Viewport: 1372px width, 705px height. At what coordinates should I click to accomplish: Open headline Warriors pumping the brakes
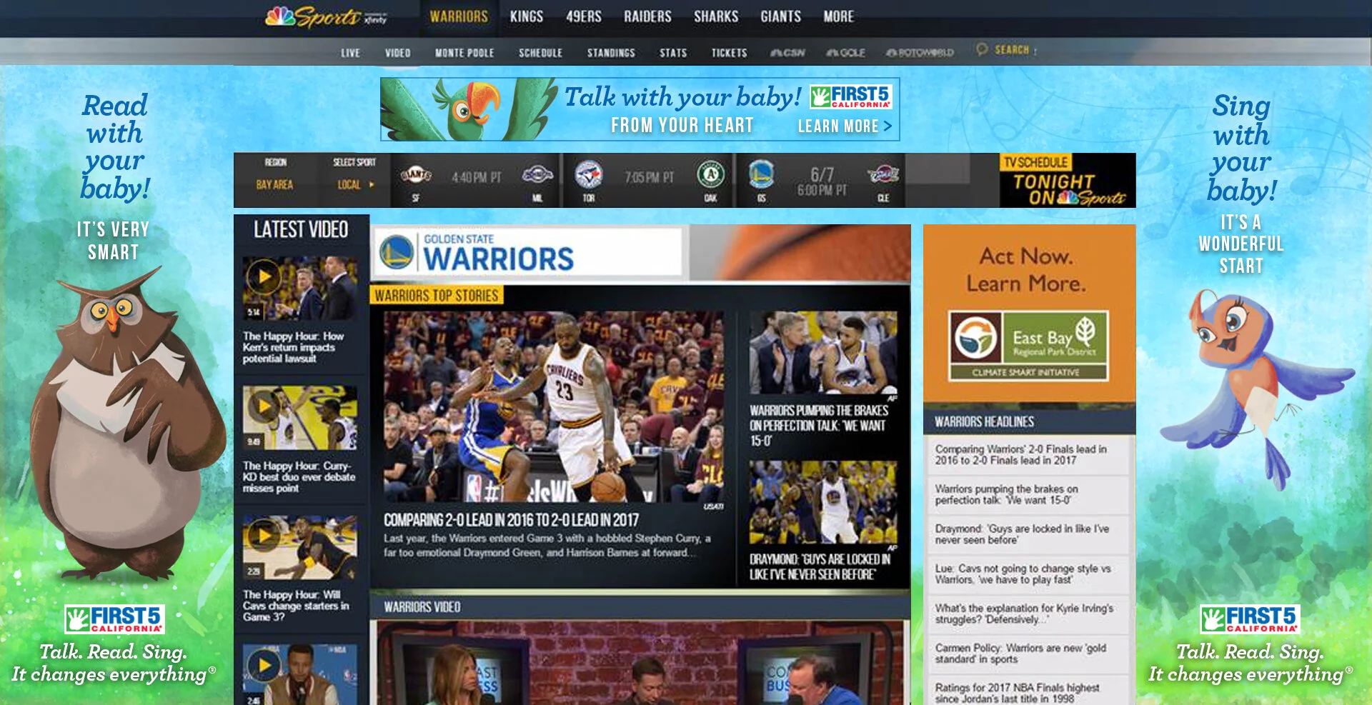coord(1006,494)
